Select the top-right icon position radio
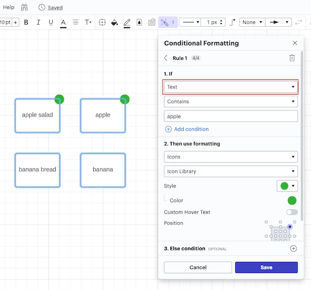Image resolution: width=311 pixels, height=290 pixels. pyautogui.click(x=290, y=227)
